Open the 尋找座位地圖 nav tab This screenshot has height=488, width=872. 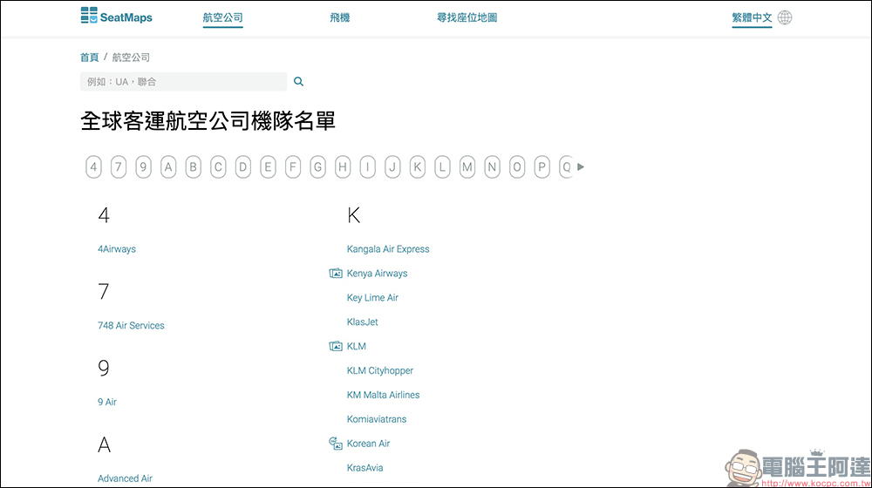tap(467, 17)
